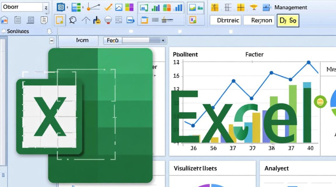Apply the yellow funnel filter icon
Image resolution: width=336 pixels, height=187 pixels.
254,7
